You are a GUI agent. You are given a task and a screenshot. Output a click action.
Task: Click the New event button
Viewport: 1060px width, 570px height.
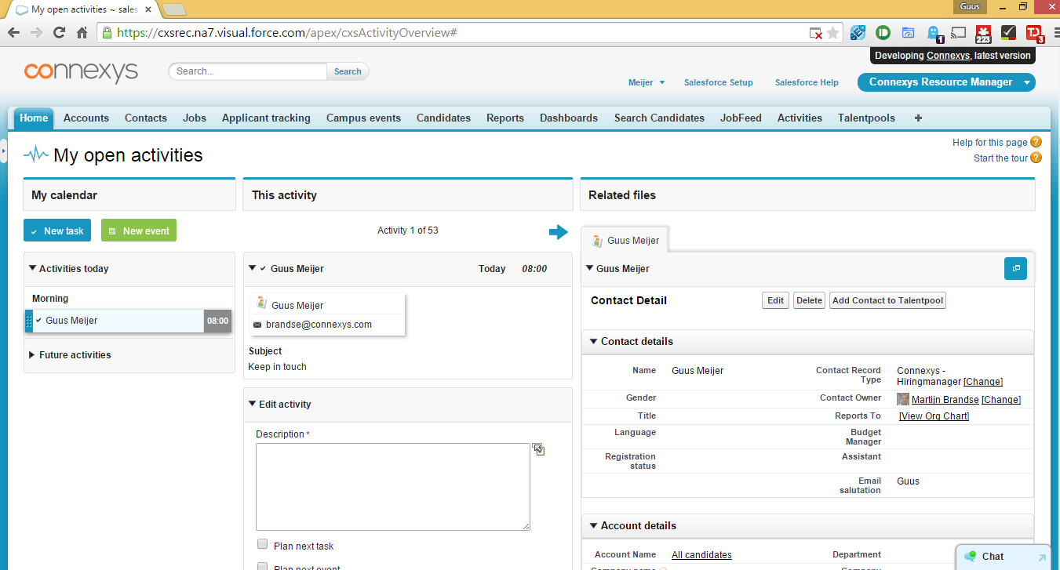click(139, 231)
